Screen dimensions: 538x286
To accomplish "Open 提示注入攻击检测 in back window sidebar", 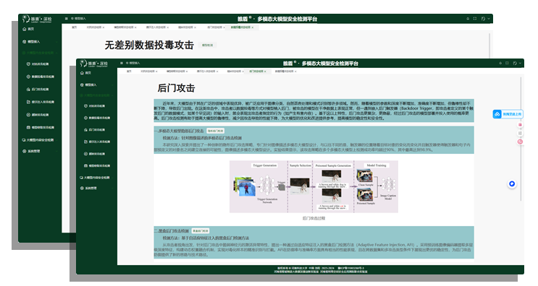I will click(40, 102).
